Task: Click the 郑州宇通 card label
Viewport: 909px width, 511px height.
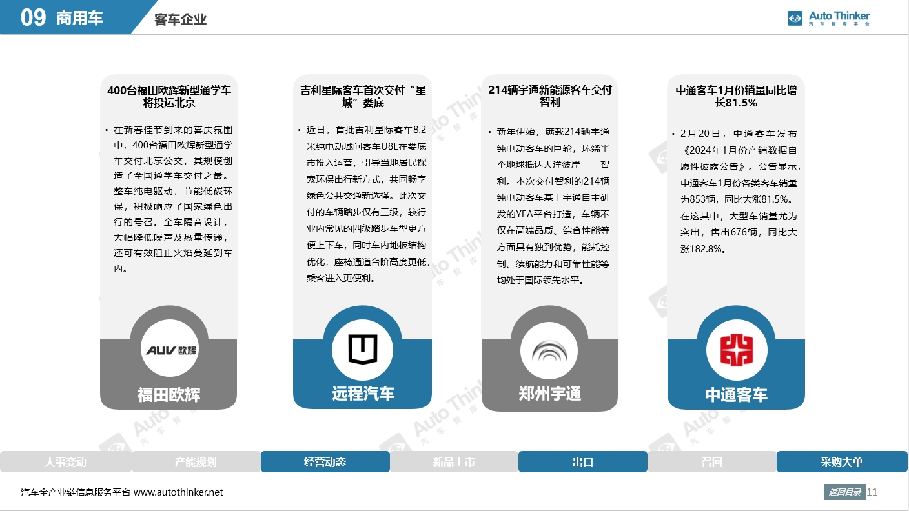Action: click(x=550, y=393)
